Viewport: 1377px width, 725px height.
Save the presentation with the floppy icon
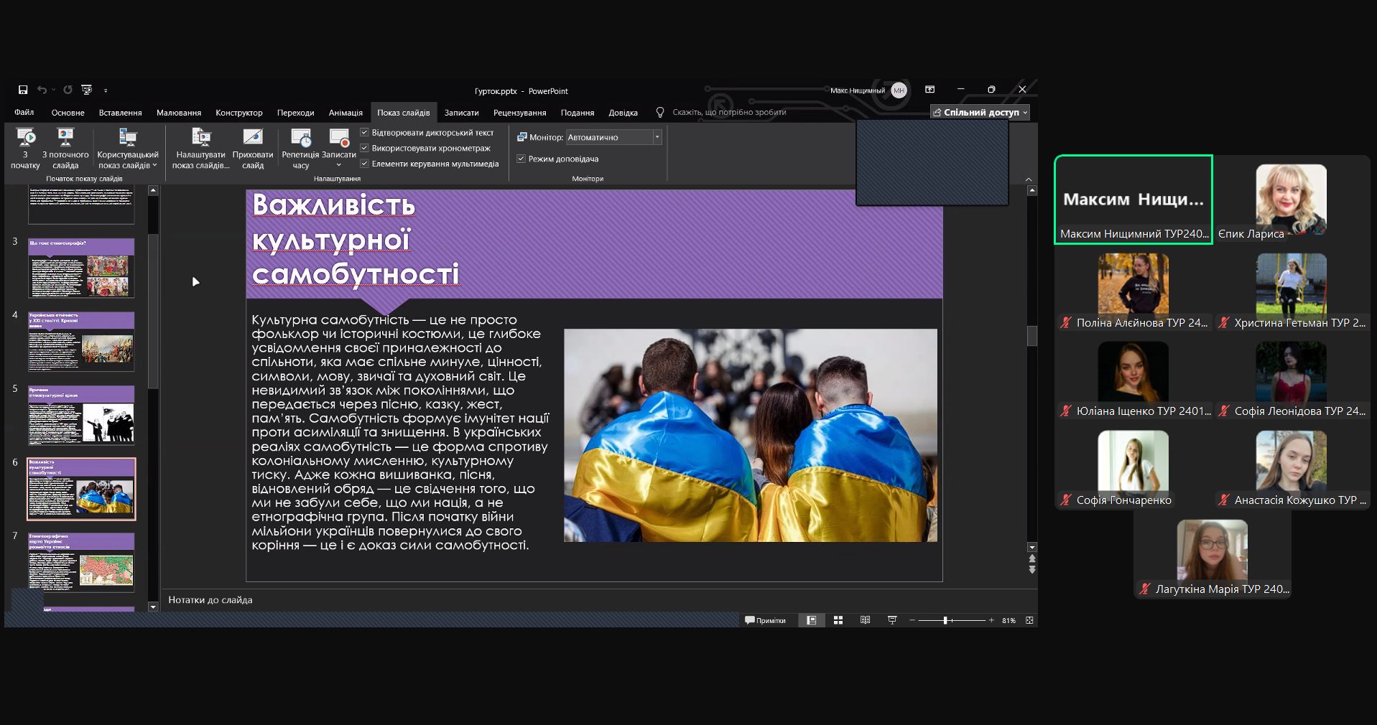coord(23,90)
